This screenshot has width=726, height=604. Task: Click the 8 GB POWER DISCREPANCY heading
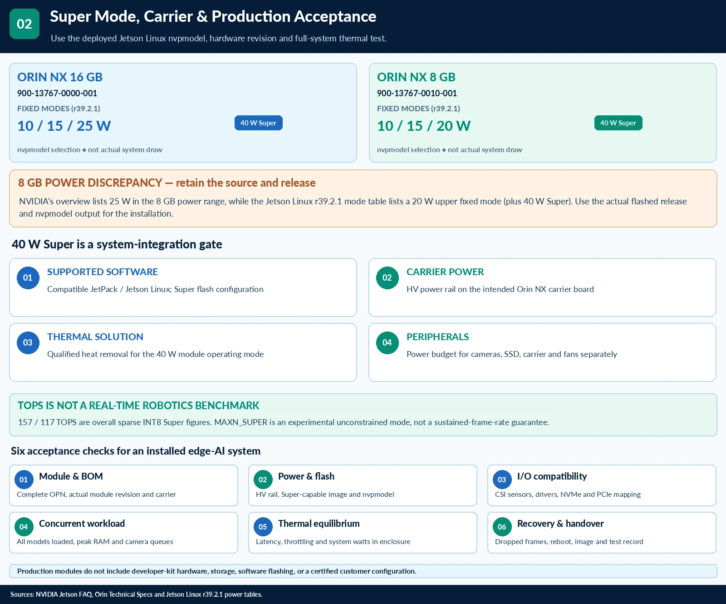click(167, 183)
